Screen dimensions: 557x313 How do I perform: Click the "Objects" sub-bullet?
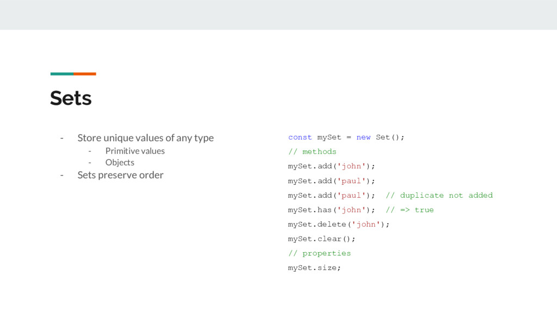coord(120,162)
